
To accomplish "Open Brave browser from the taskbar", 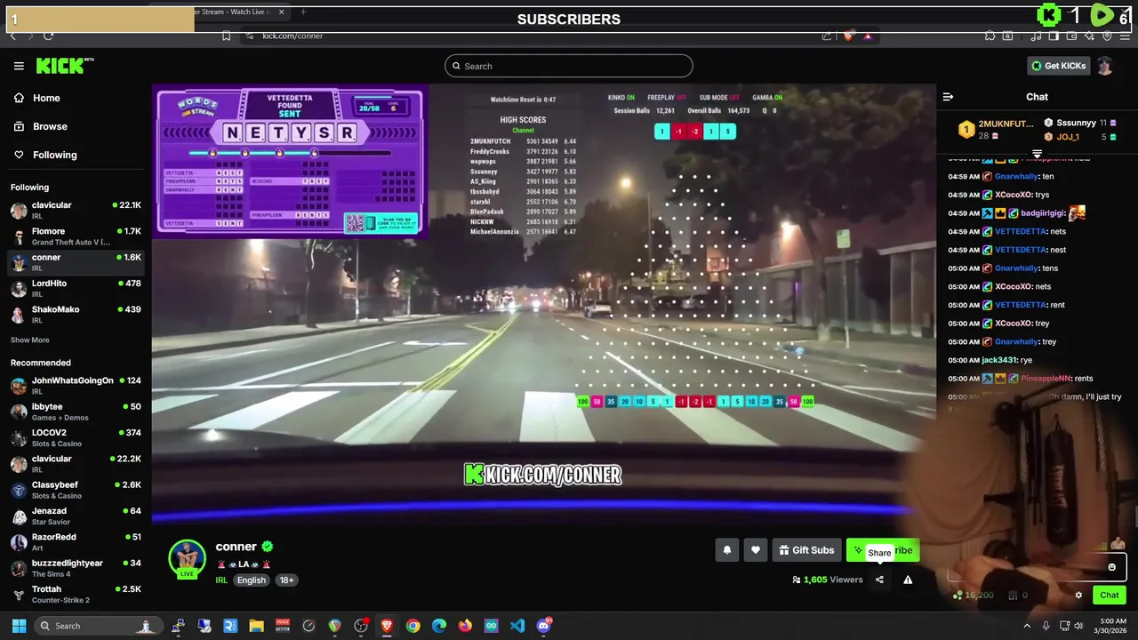I will point(387,626).
